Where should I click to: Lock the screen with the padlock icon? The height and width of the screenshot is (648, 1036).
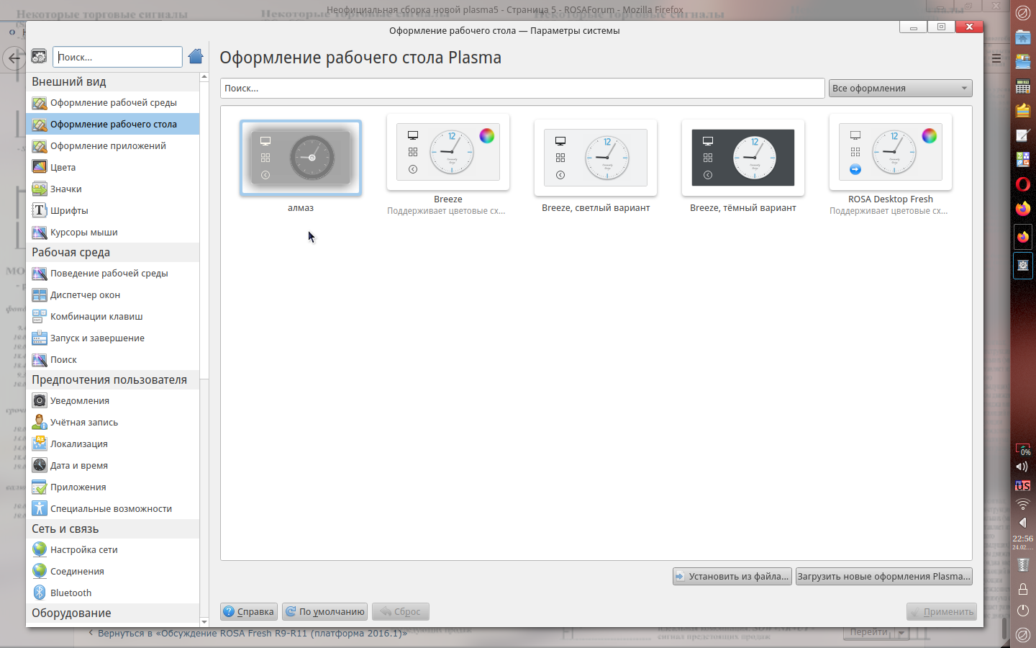(1022, 589)
